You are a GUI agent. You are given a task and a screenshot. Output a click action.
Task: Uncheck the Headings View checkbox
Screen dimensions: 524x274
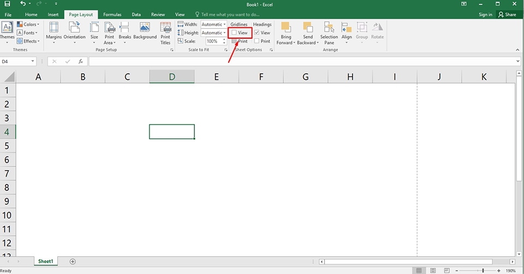[257, 33]
